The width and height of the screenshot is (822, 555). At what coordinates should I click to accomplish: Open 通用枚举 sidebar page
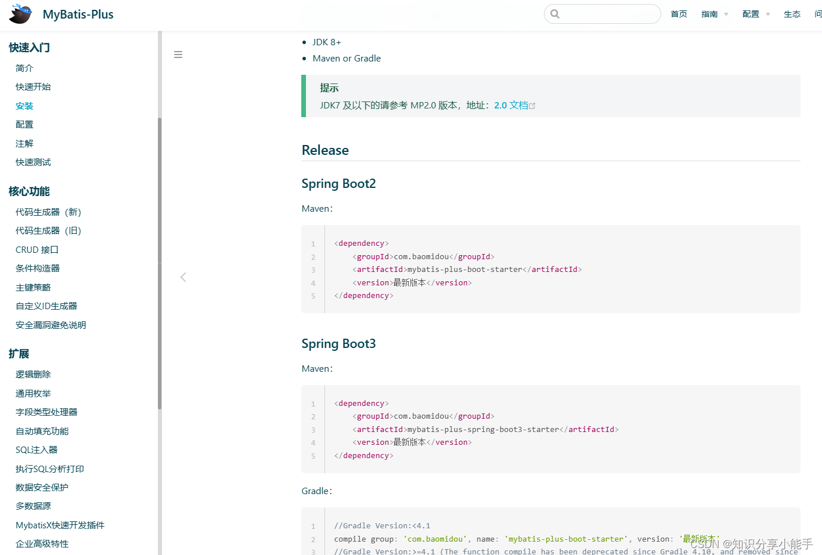pos(33,394)
